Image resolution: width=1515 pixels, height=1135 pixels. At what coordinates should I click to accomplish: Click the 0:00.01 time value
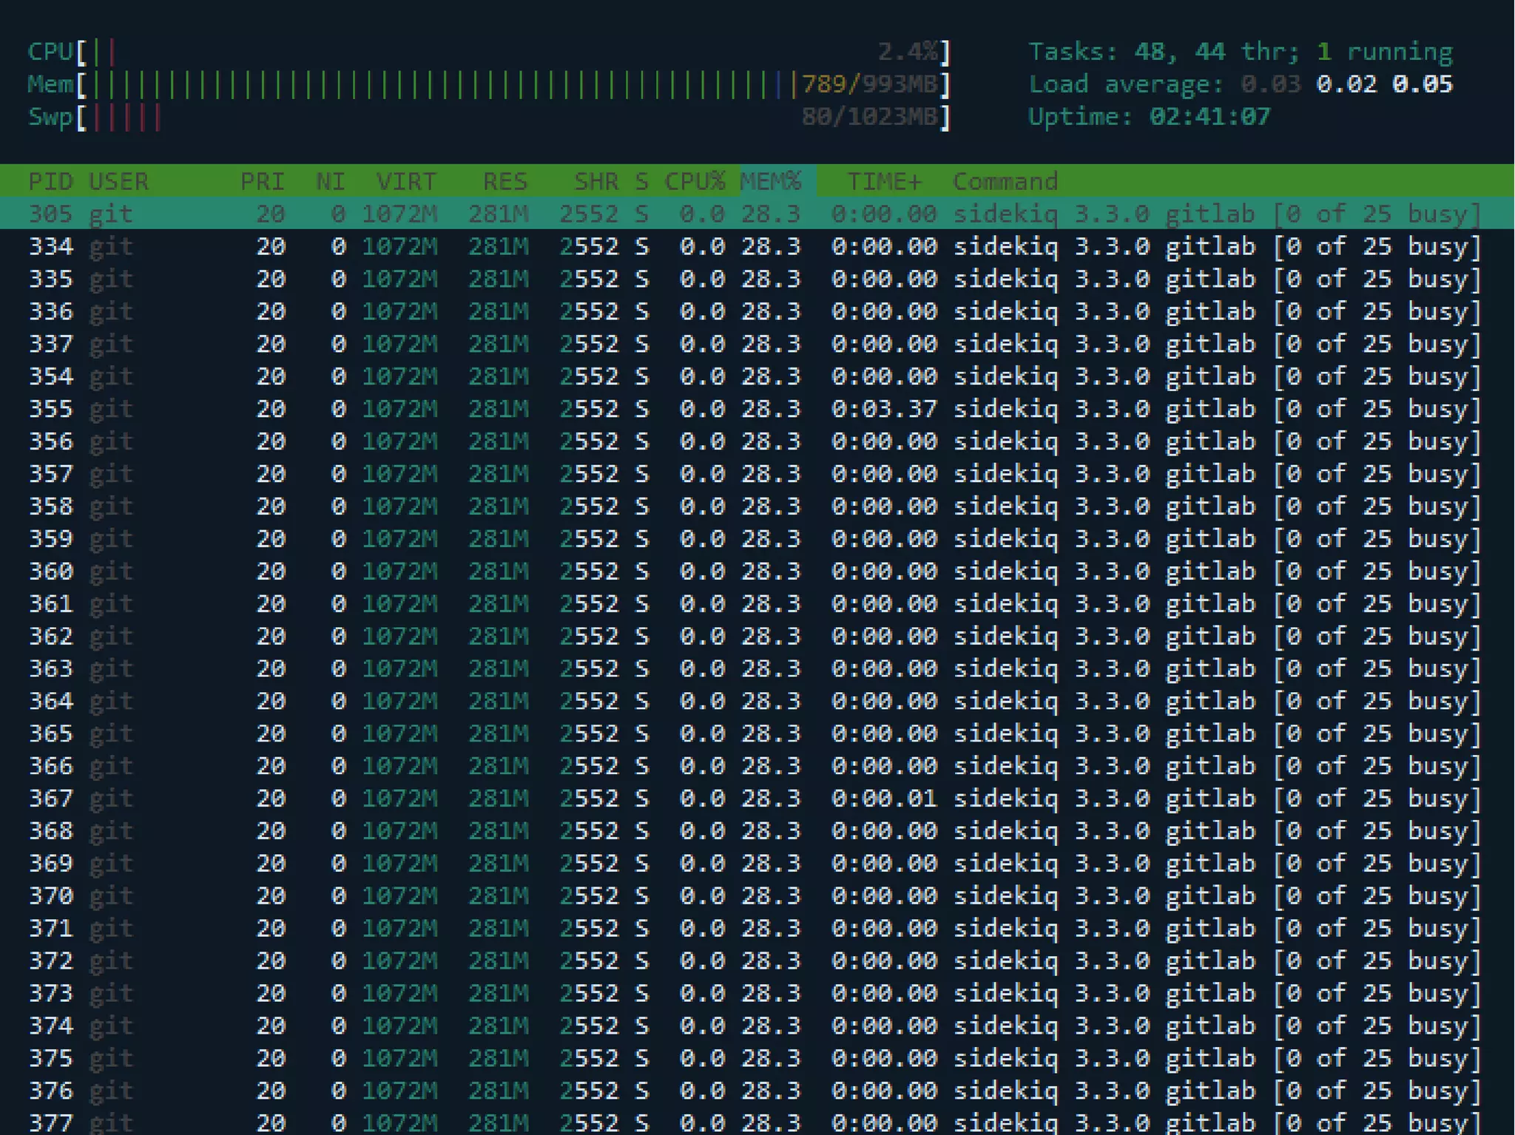coord(885,799)
